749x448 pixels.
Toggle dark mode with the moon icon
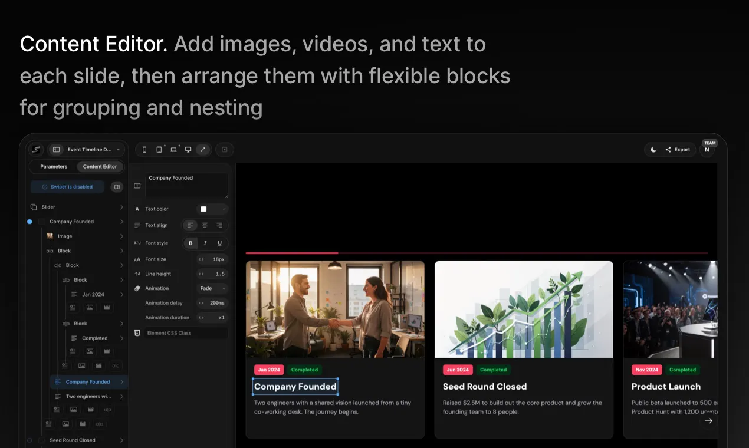653,150
